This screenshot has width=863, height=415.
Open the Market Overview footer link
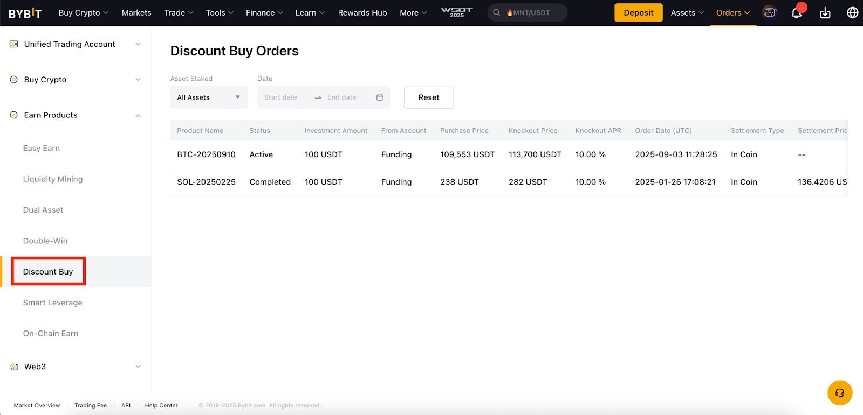(x=37, y=406)
